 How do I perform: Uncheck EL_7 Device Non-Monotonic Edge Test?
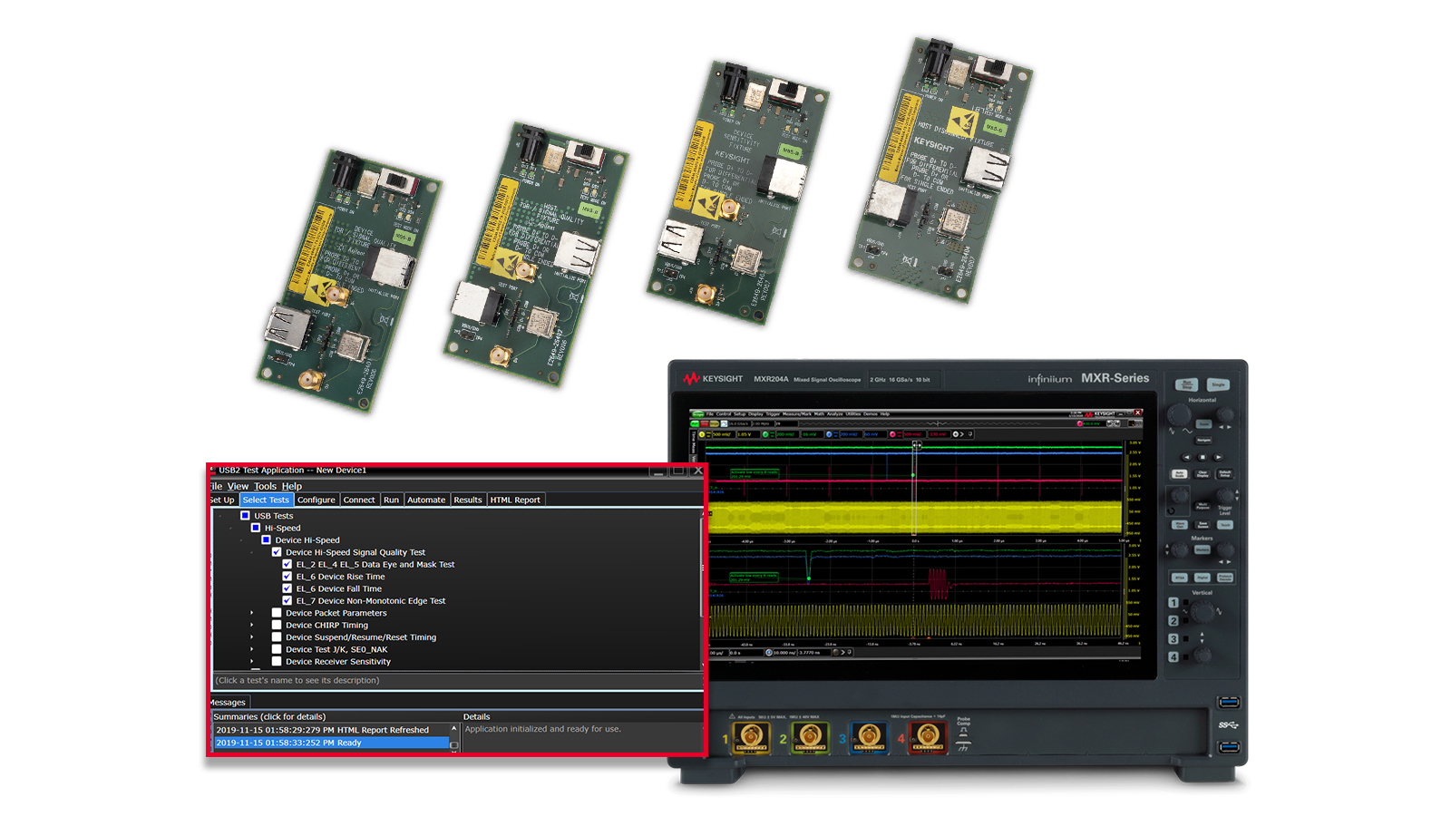pyautogui.click(x=287, y=600)
